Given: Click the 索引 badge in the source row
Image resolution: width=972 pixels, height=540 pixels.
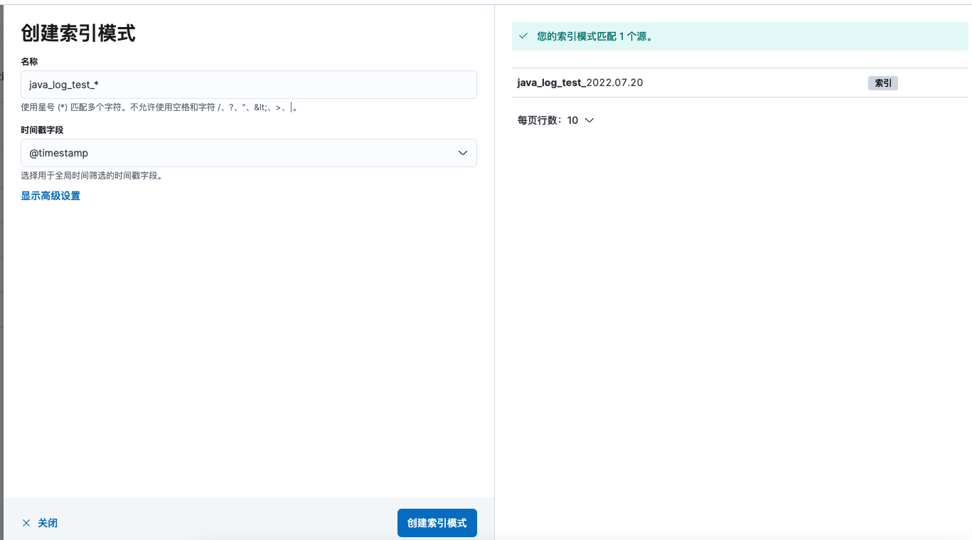Looking at the screenshot, I should (x=883, y=83).
